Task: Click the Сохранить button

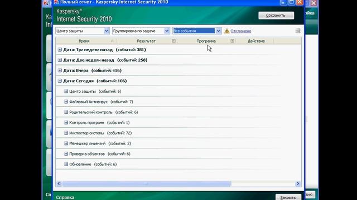Action: [x=276, y=16]
